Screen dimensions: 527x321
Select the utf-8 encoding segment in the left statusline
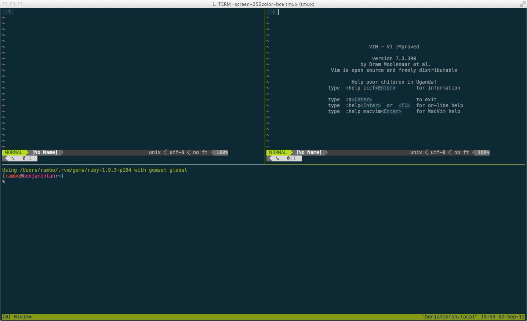[x=177, y=152]
